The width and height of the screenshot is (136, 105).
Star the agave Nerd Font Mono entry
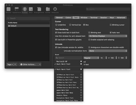point(81,92)
